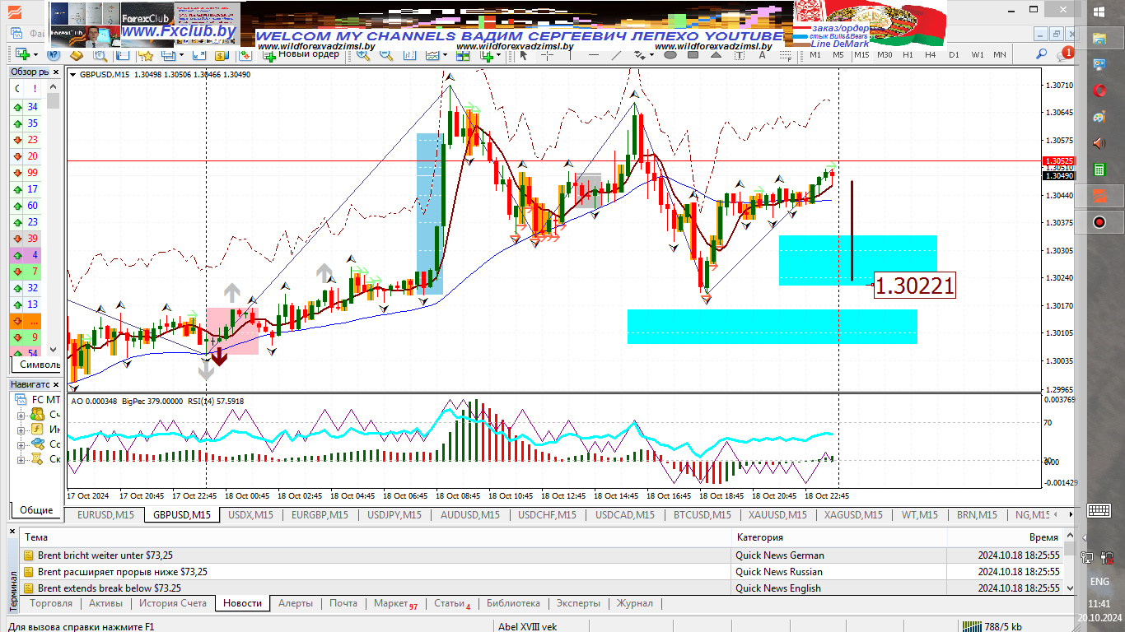This screenshot has width=1125, height=632.
Task: Select the Fibonacci retracement tool
Action: 786,54
